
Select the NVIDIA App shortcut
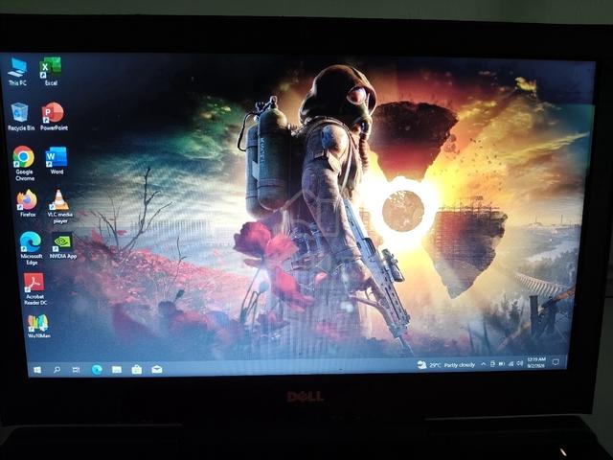coord(63,245)
